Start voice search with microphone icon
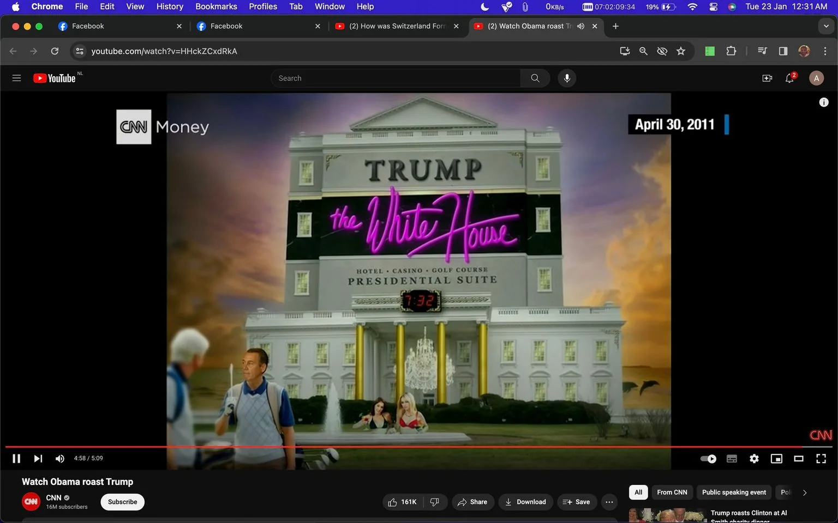The height and width of the screenshot is (523, 838). coord(567,78)
